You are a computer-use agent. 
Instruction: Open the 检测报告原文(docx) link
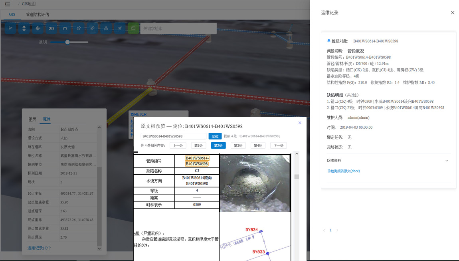[x=345, y=171]
